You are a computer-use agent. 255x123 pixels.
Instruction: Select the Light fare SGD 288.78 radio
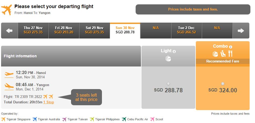(x=168, y=84)
